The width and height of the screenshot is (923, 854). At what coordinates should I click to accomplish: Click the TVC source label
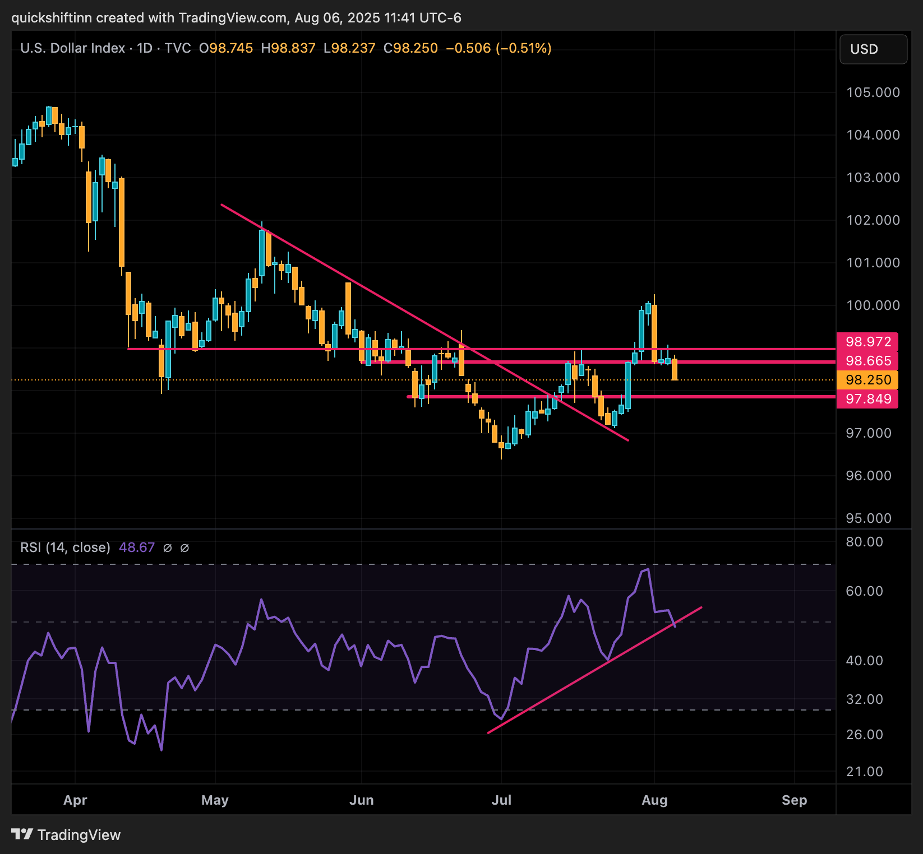click(x=178, y=48)
